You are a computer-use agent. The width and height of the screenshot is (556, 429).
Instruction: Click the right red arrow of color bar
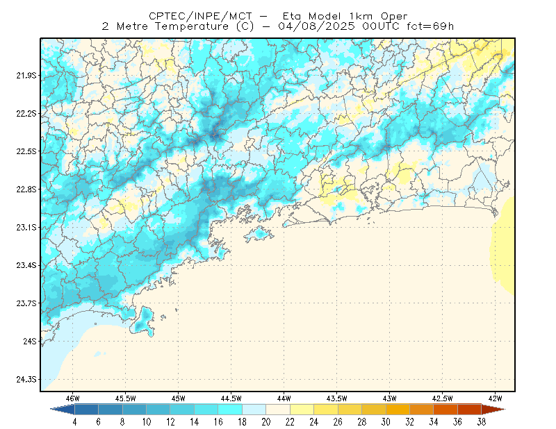[493, 410]
